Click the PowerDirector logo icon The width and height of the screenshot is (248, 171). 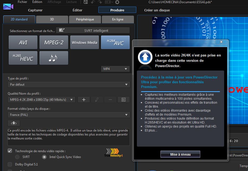(x=8, y=7)
